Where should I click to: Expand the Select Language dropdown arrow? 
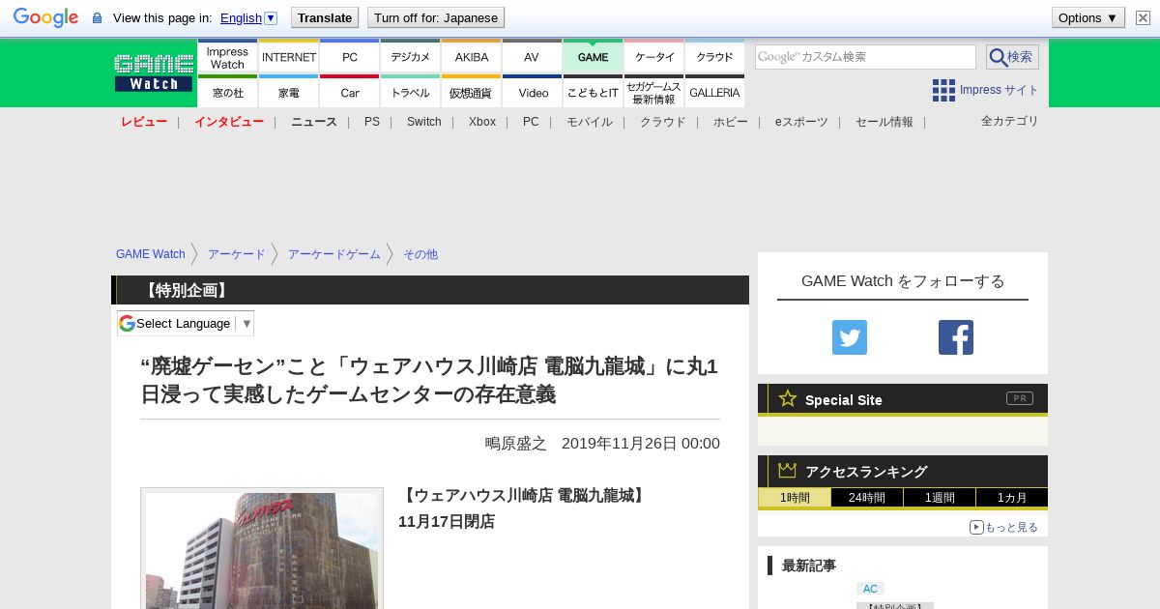click(246, 323)
